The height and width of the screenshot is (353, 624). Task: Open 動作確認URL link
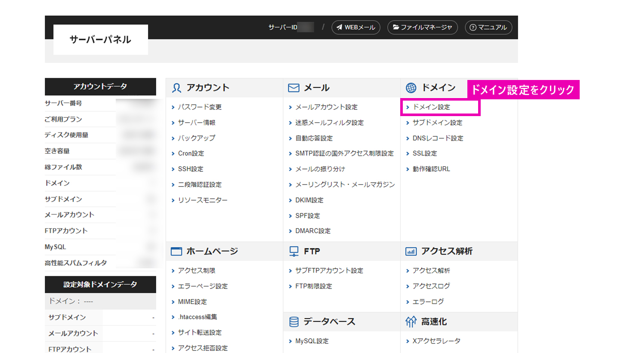[431, 169]
